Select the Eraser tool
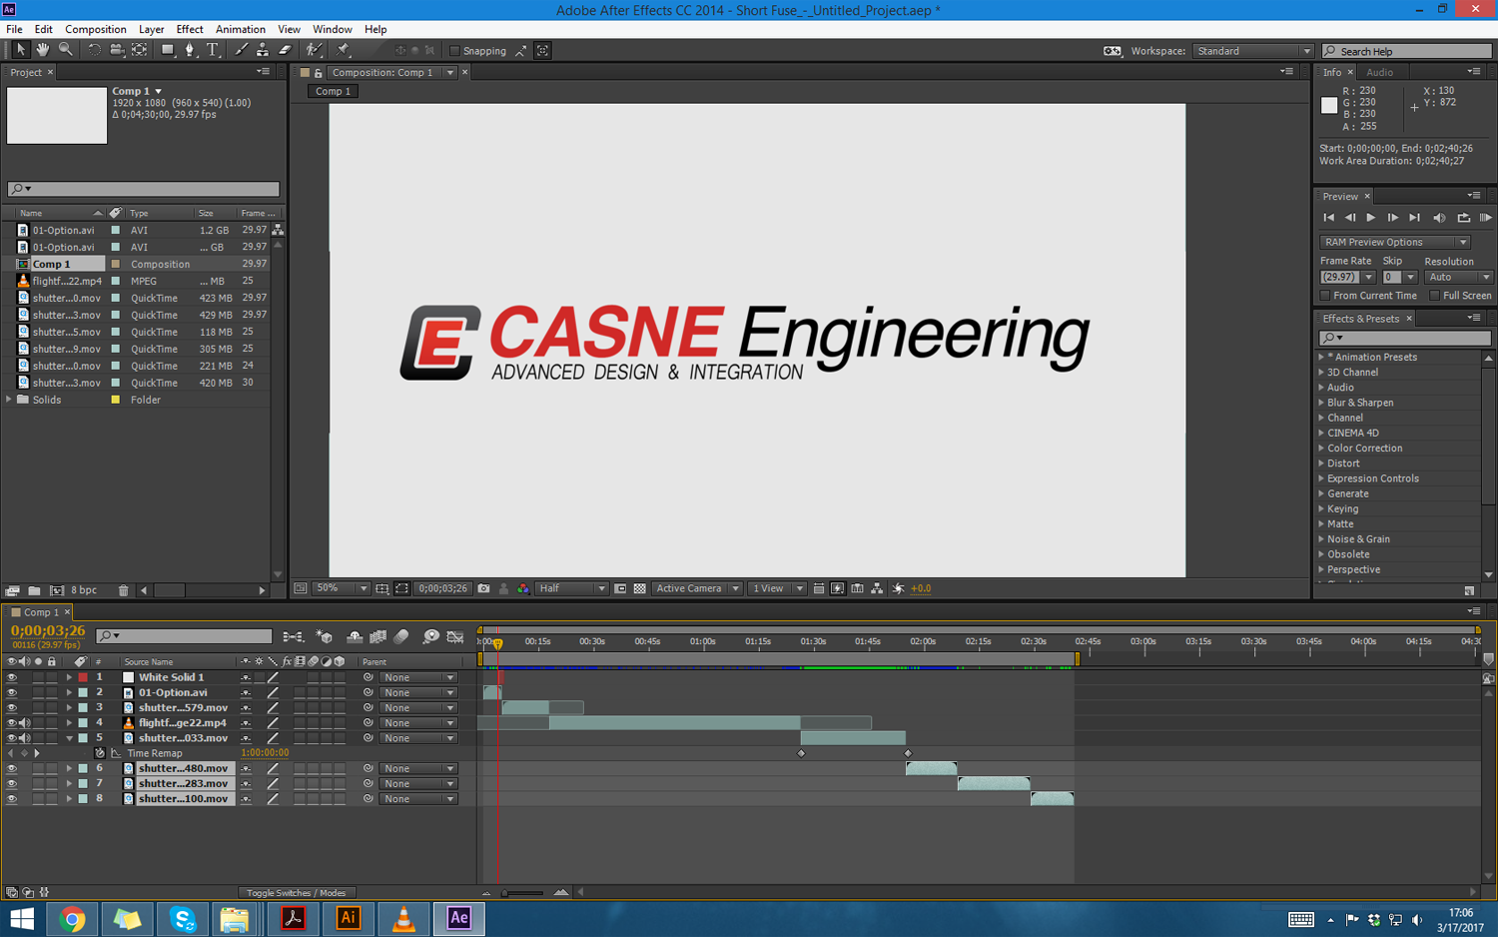 285,50
